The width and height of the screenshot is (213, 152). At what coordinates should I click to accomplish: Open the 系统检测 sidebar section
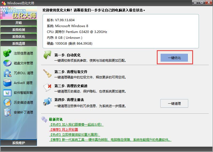(19, 30)
